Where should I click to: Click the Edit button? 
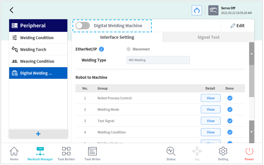[237, 26]
